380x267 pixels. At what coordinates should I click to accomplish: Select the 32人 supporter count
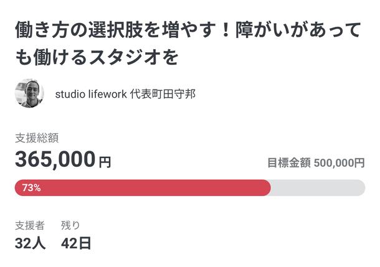(x=31, y=243)
